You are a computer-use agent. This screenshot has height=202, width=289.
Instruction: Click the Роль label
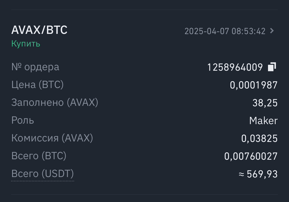coord(23,120)
